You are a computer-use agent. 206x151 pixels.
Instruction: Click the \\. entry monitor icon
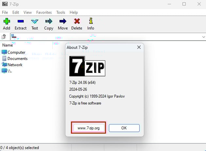point(4,71)
